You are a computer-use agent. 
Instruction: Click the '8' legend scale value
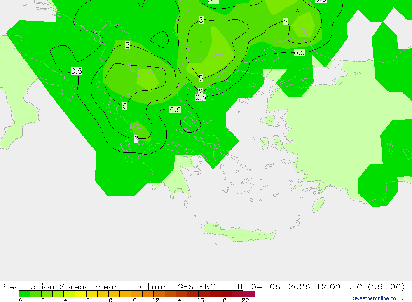coord(110,300)
